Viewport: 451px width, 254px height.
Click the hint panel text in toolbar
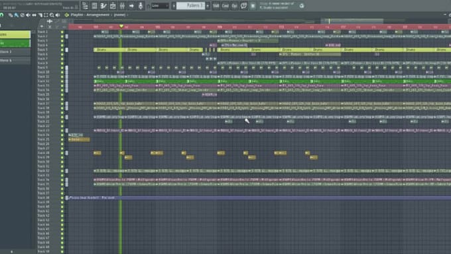click(x=277, y=6)
